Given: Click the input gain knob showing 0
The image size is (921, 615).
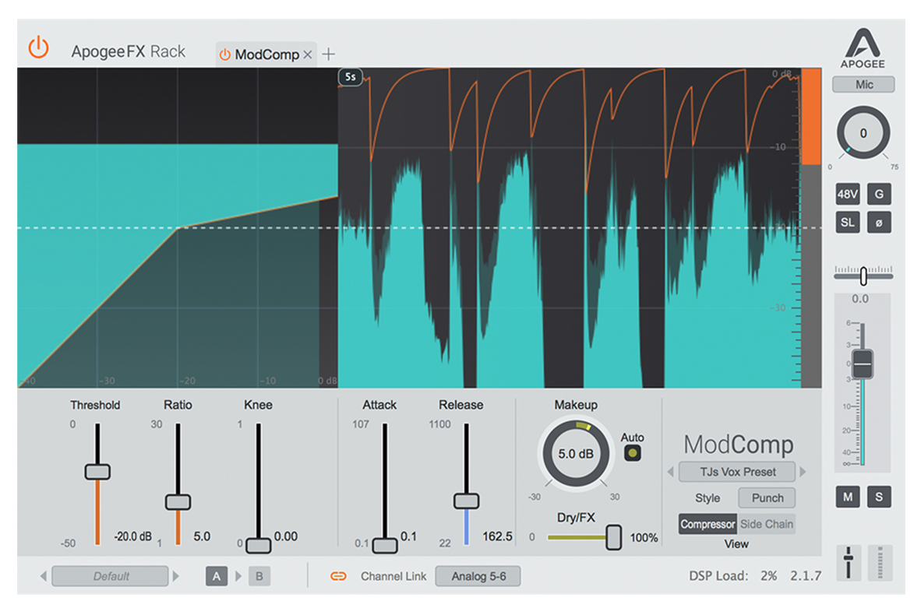Looking at the screenshot, I should [863, 133].
